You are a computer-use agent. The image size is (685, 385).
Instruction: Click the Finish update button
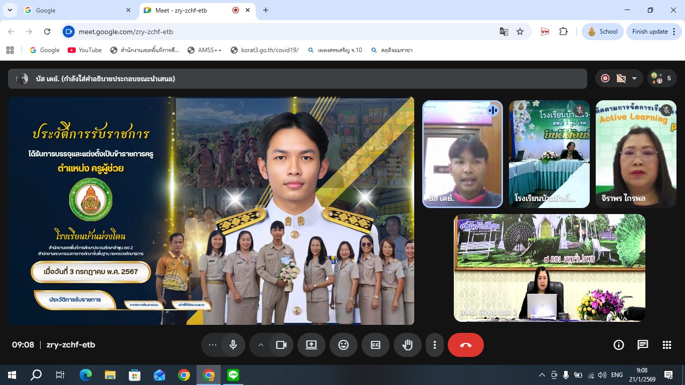pyautogui.click(x=649, y=32)
